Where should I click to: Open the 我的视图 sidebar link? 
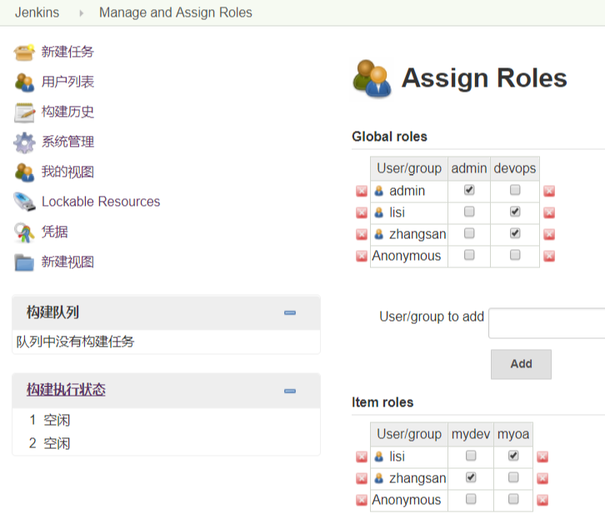(x=67, y=172)
